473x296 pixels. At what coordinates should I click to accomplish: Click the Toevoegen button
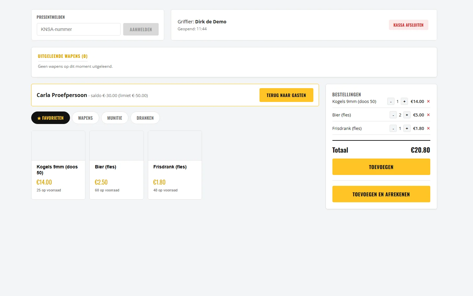tap(381, 167)
